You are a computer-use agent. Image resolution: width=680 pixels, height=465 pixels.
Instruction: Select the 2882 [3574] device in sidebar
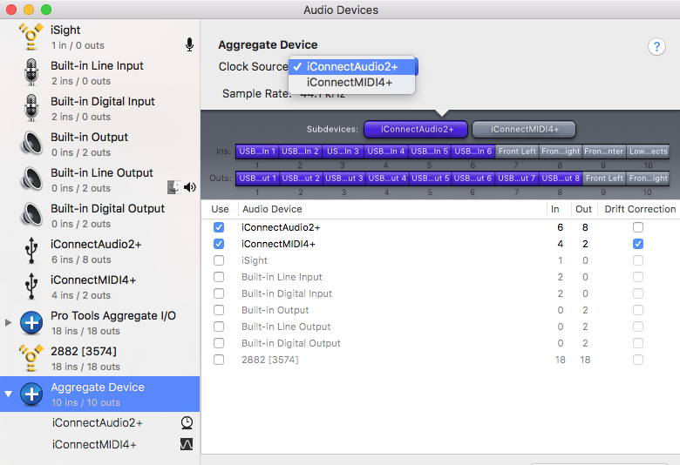[99, 358]
